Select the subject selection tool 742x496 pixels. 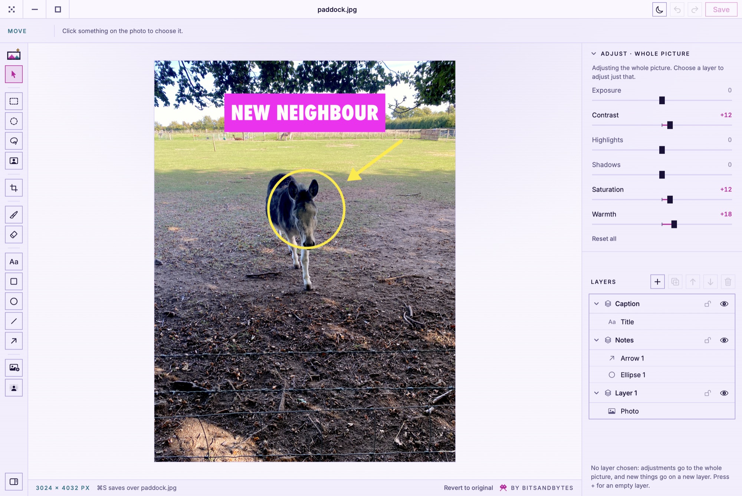[x=14, y=161]
